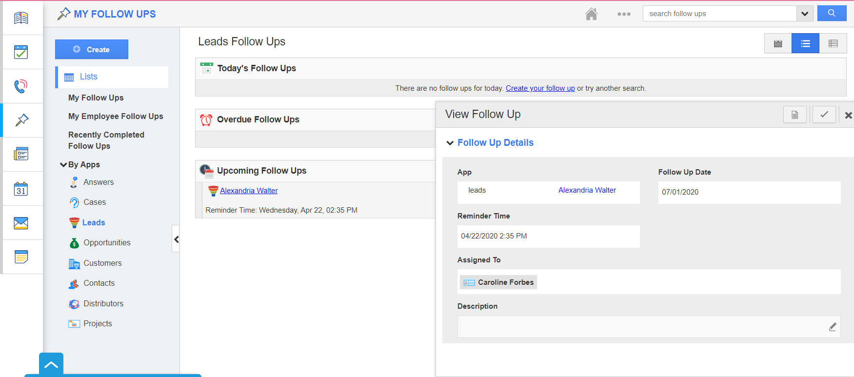The height and width of the screenshot is (377, 854).
Task: Select My Employee Follow Ups
Action: [116, 116]
